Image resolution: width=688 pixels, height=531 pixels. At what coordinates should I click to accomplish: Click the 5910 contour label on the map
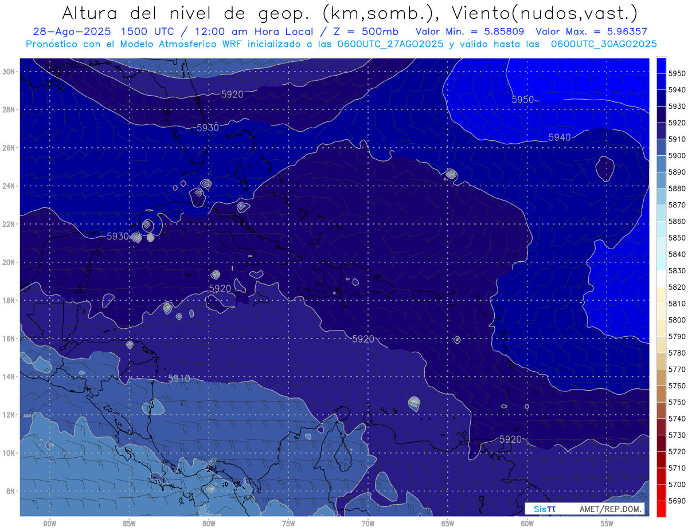(x=179, y=379)
